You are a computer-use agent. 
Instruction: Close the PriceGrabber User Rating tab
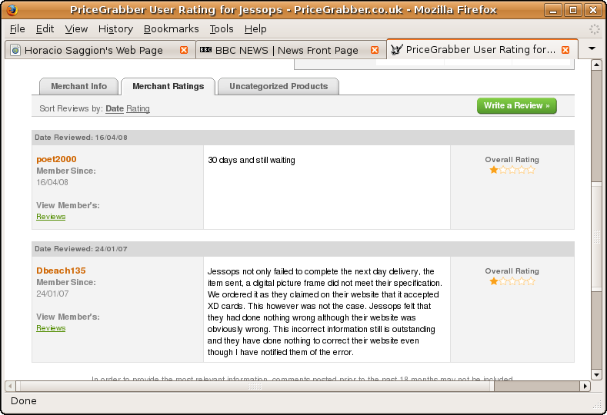point(565,50)
